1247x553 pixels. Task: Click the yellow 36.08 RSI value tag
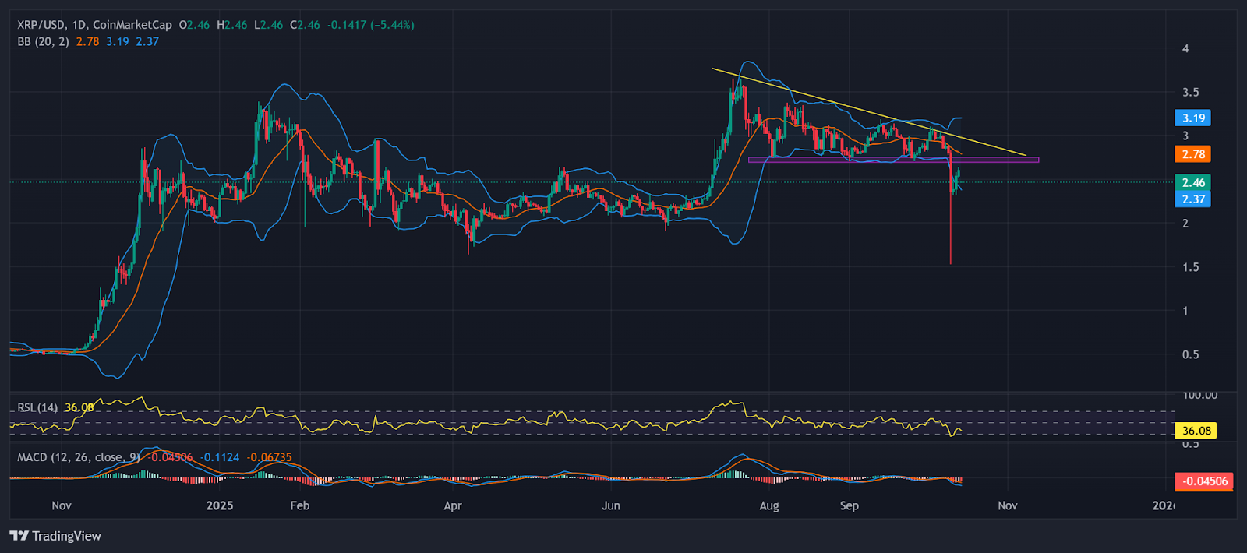click(x=1196, y=431)
